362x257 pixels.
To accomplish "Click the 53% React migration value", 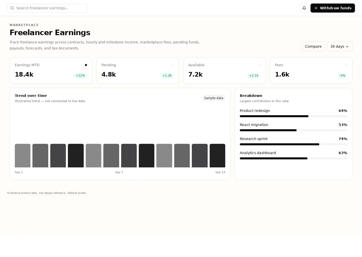I will (x=343, y=125).
